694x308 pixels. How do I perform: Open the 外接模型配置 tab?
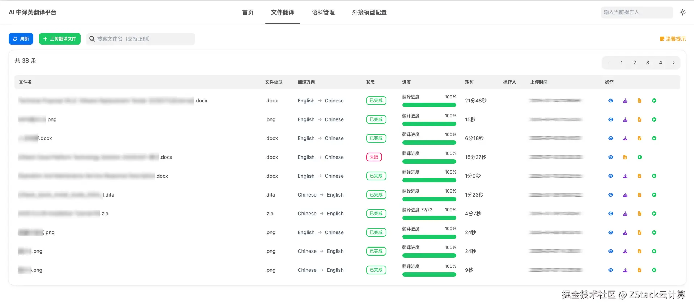click(369, 12)
